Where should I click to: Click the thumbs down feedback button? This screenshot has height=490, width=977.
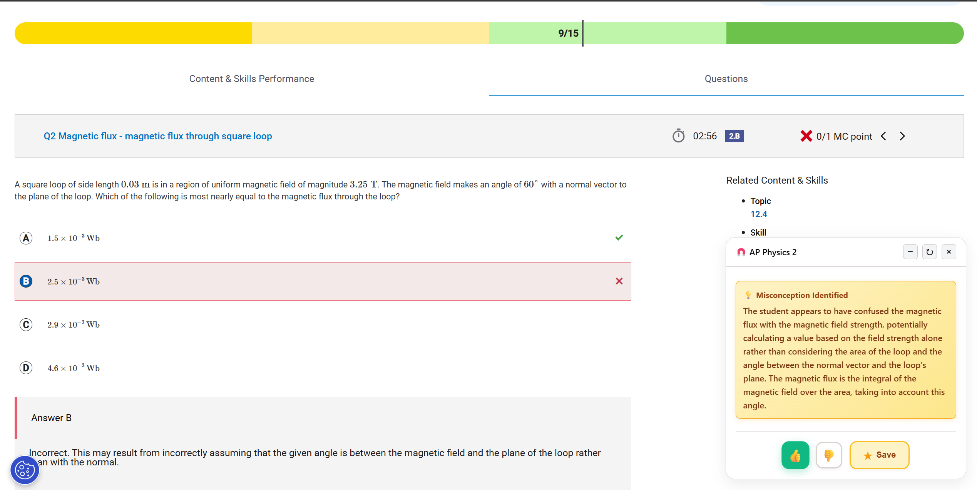[828, 455]
